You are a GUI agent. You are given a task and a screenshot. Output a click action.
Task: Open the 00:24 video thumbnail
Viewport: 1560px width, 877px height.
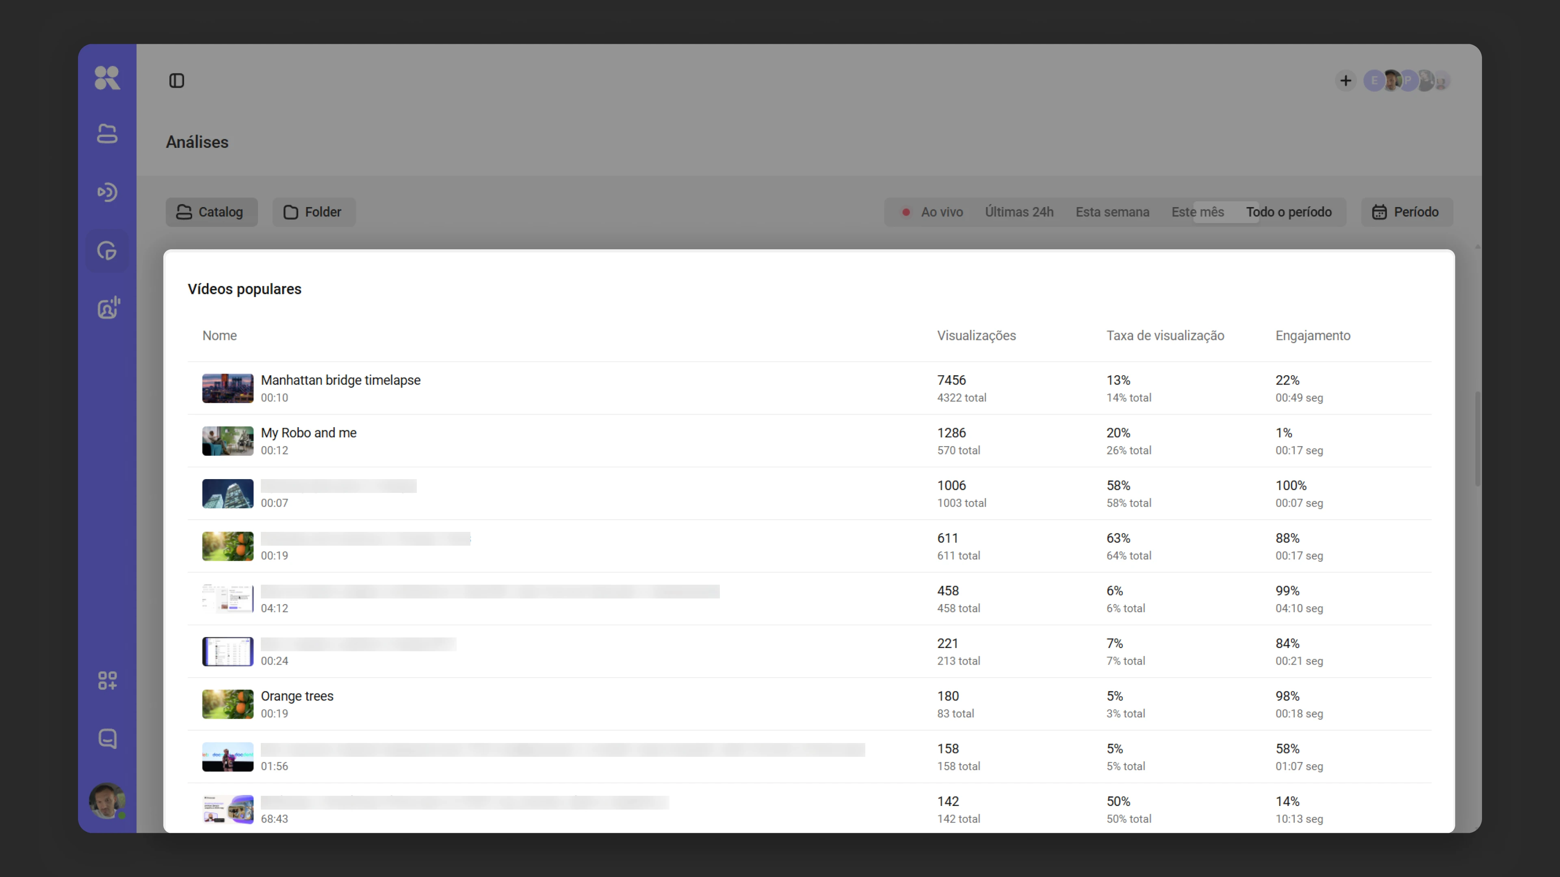pyautogui.click(x=227, y=651)
